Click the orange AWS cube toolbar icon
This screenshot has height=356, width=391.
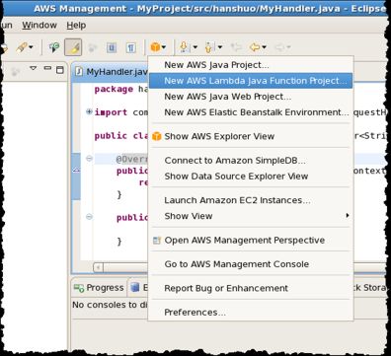pos(155,47)
